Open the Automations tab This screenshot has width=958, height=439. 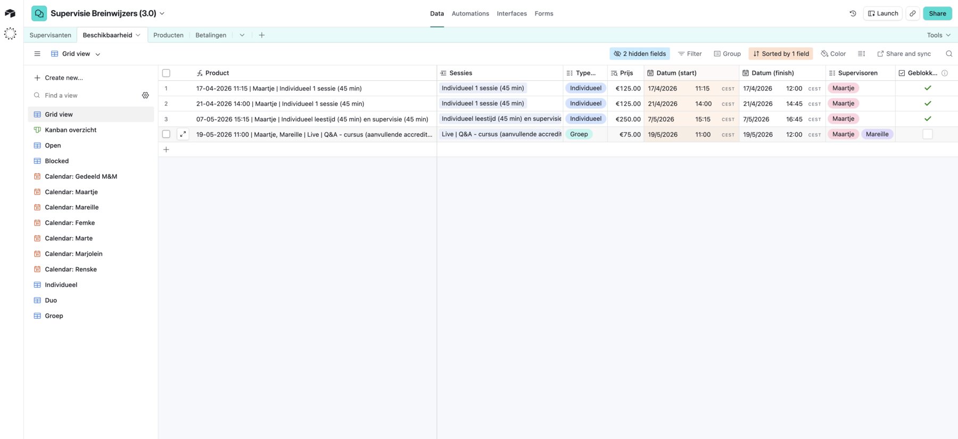tap(470, 14)
